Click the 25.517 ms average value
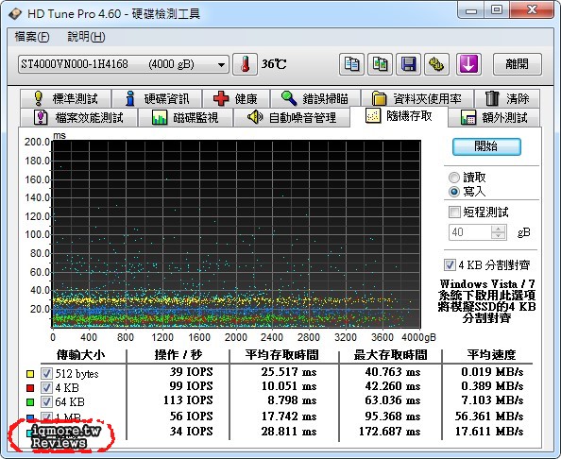 289,372
